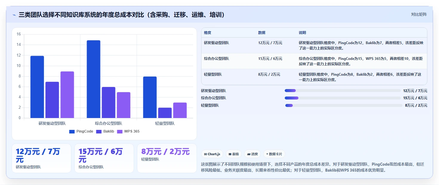
Task: Select table cell 15万元 / 6万元
Action: point(270,59)
